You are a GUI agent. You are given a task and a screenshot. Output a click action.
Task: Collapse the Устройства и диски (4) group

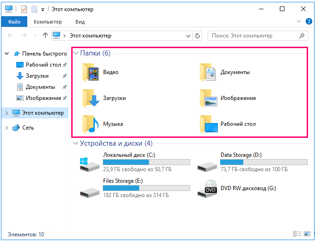tap(75, 143)
